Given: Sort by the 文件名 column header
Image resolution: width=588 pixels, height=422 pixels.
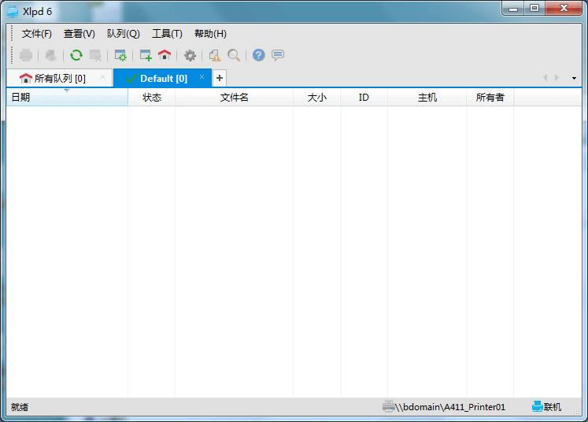Looking at the screenshot, I should tap(234, 98).
